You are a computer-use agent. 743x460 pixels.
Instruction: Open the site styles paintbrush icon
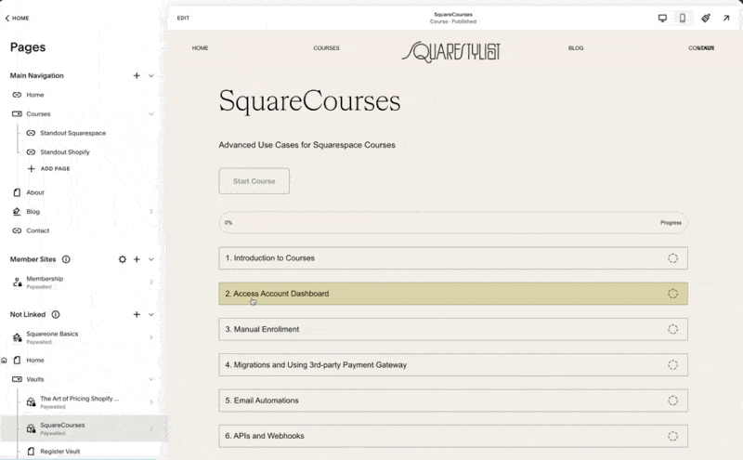pos(706,18)
